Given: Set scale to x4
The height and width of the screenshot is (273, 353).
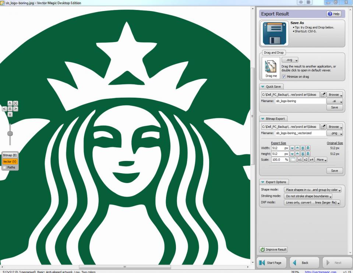Looking at the screenshot, I should (311, 160).
